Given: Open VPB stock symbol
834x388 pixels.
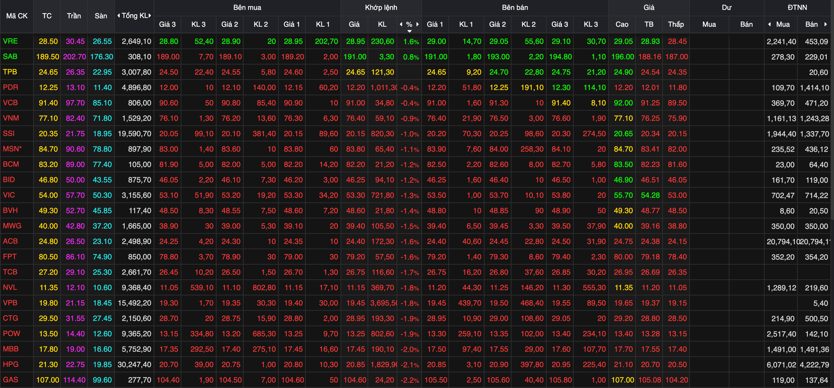Looking at the screenshot, I should pos(10,303).
